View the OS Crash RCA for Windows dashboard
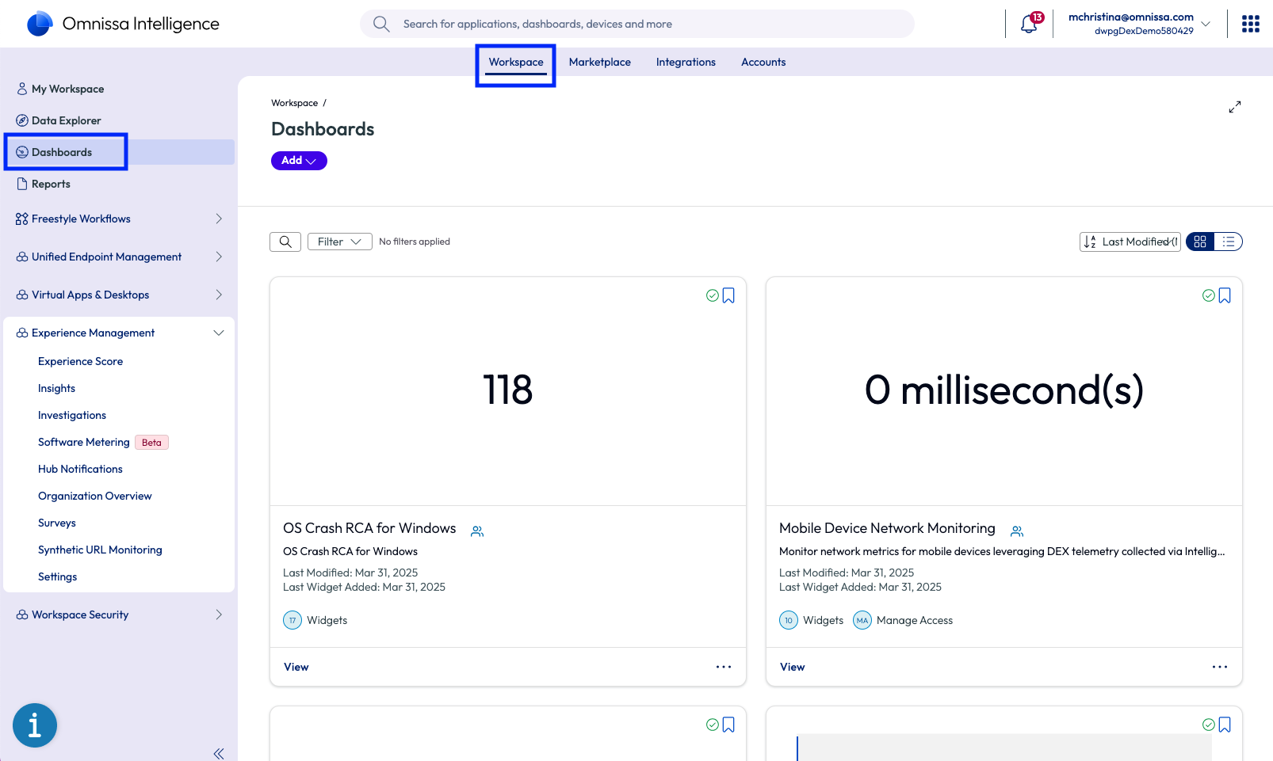Viewport: 1273px width, 761px height. coord(296,667)
